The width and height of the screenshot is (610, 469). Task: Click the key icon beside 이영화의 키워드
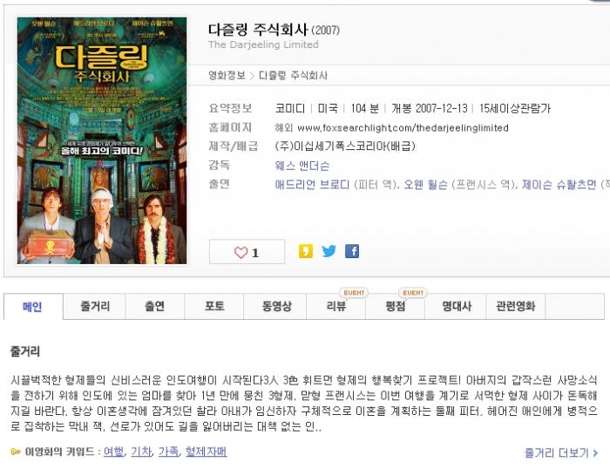(x=16, y=452)
